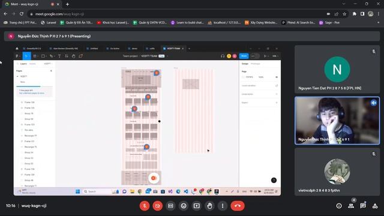Go back in Chrome
The width and height of the screenshot is (384, 216).
5,14
